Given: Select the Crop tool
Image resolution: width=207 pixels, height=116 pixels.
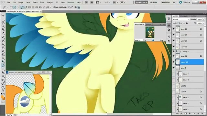Looking at the screenshot, I should point(3,30).
